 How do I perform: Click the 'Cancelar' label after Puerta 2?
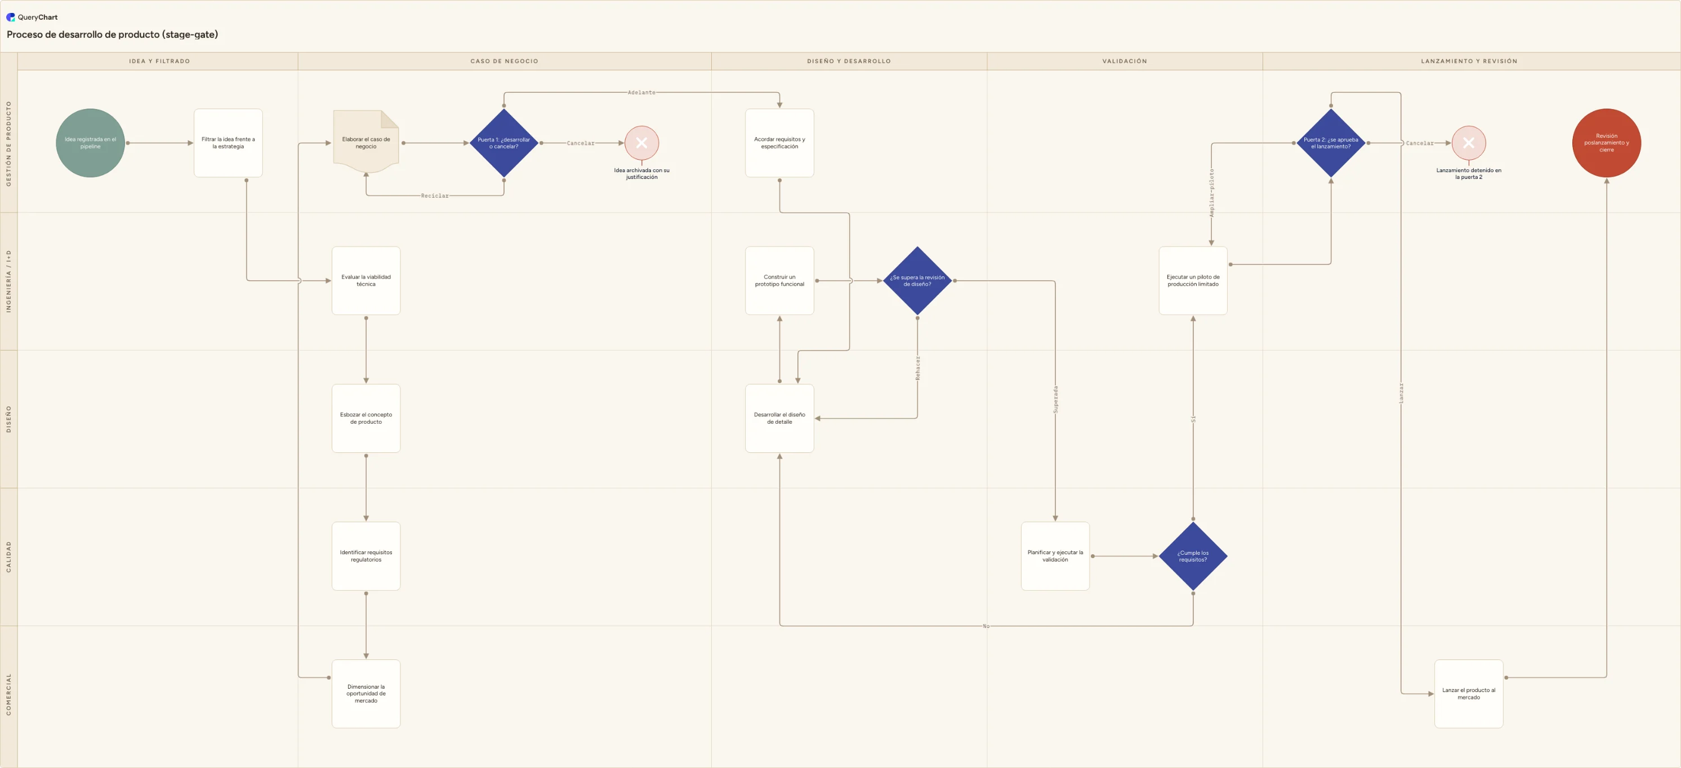tap(1419, 143)
